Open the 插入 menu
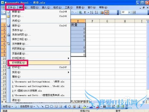Viewport: 149px width, 112px height. coord(46,7)
